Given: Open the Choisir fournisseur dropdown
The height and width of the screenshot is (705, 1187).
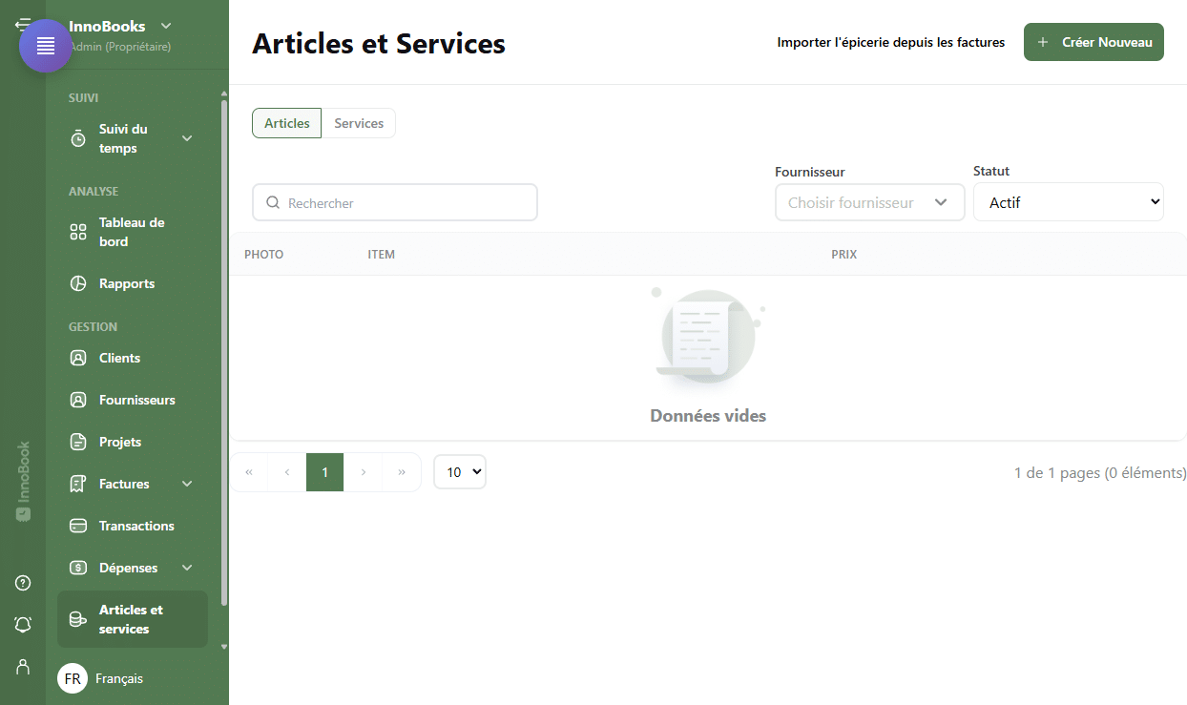Looking at the screenshot, I should click(870, 202).
